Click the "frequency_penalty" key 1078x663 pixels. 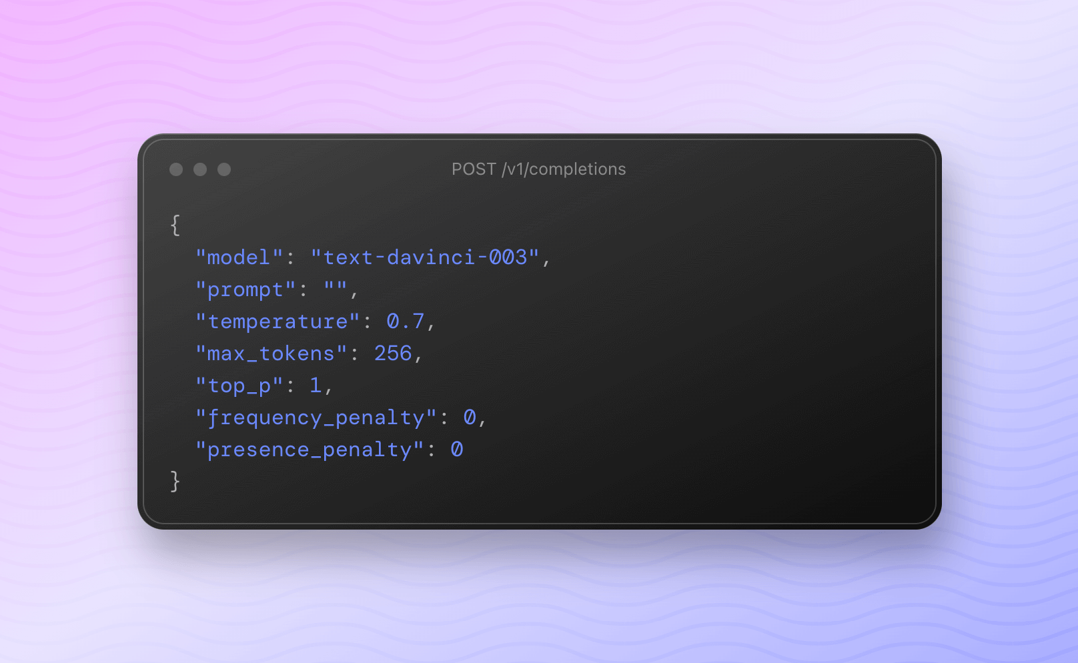316,418
